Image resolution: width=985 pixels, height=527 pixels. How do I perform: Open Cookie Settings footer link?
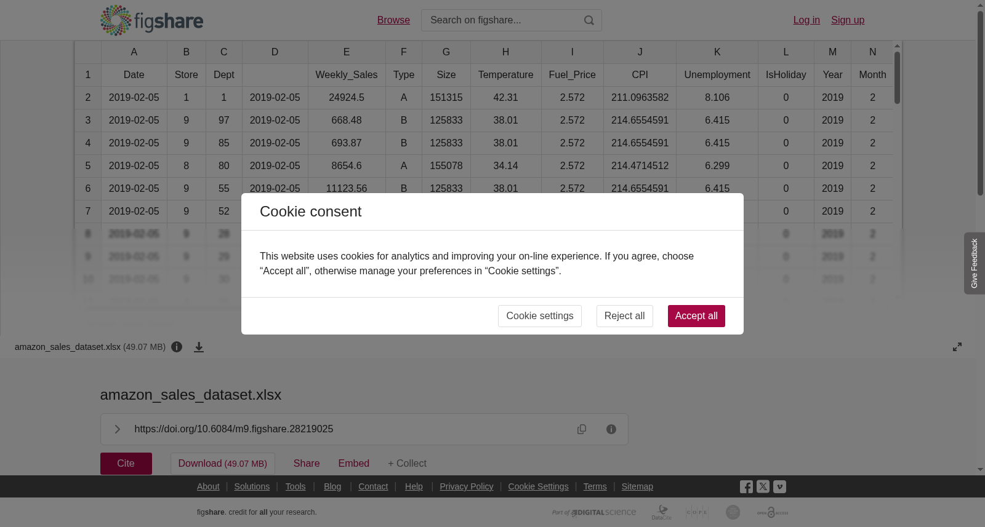(538, 486)
